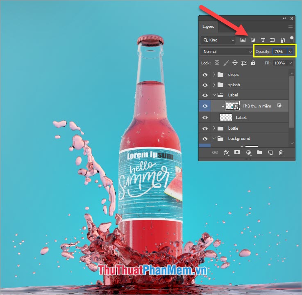302x295 pixels.
Task: Hide the bottle group
Action: (x=205, y=128)
